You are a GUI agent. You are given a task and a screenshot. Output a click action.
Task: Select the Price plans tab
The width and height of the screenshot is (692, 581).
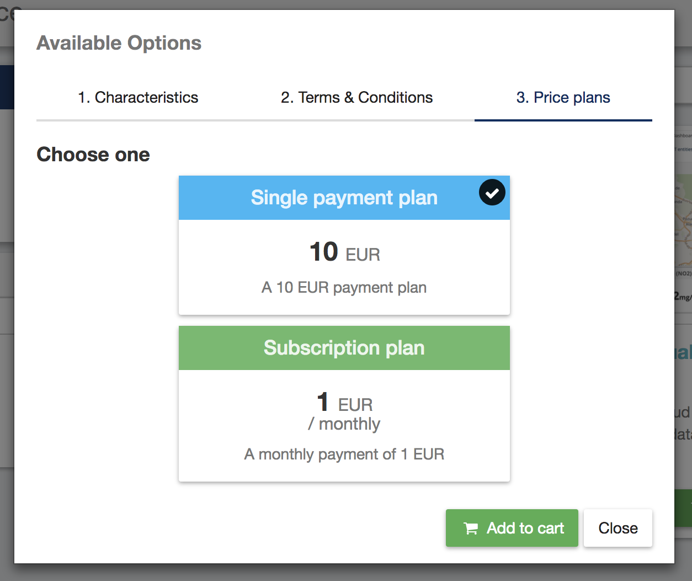pyautogui.click(x=563, y=97)
